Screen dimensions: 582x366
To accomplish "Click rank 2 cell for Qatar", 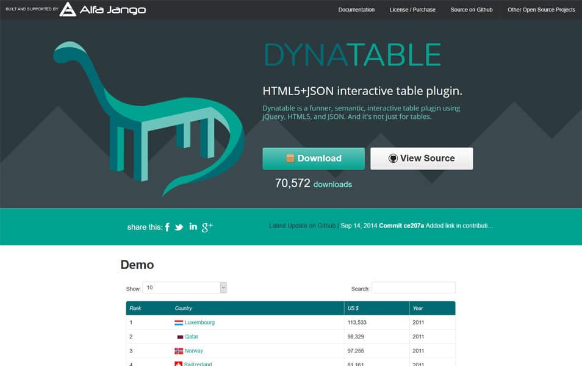I will (x=131, y=336).
